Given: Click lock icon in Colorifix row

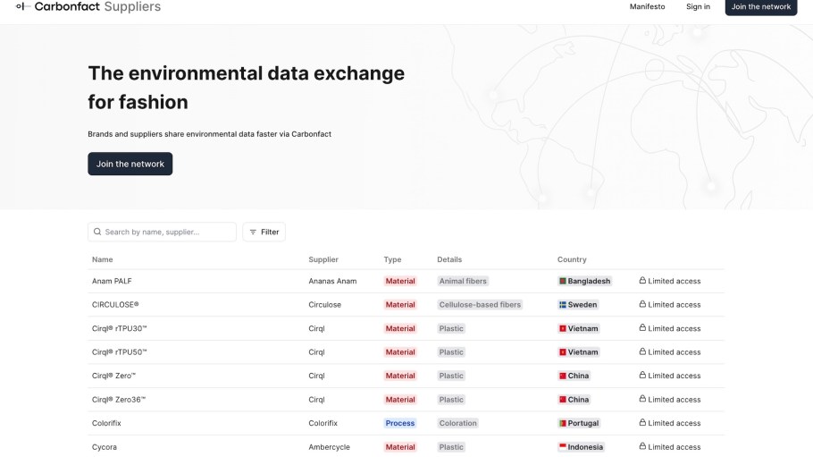Looking at the screenshot, I should [642, 423].
